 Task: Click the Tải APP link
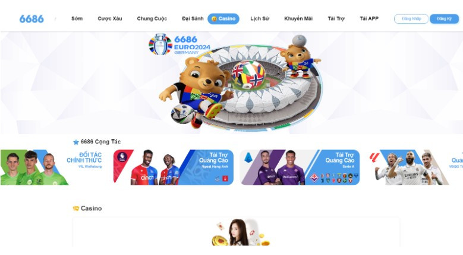[x=369, y=18]
